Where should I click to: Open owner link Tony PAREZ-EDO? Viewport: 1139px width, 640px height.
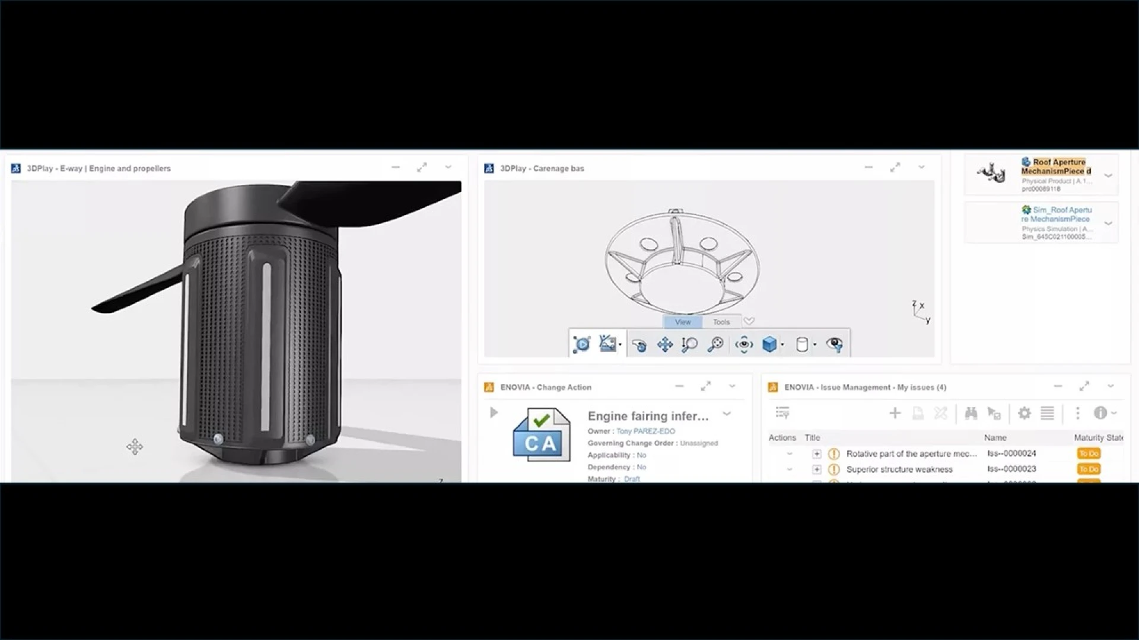click(x=645, y=431)
